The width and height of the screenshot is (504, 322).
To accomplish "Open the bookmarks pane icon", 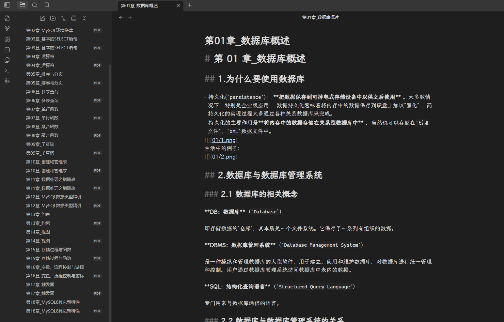I will pyautogui.click(x=47, y=5).
